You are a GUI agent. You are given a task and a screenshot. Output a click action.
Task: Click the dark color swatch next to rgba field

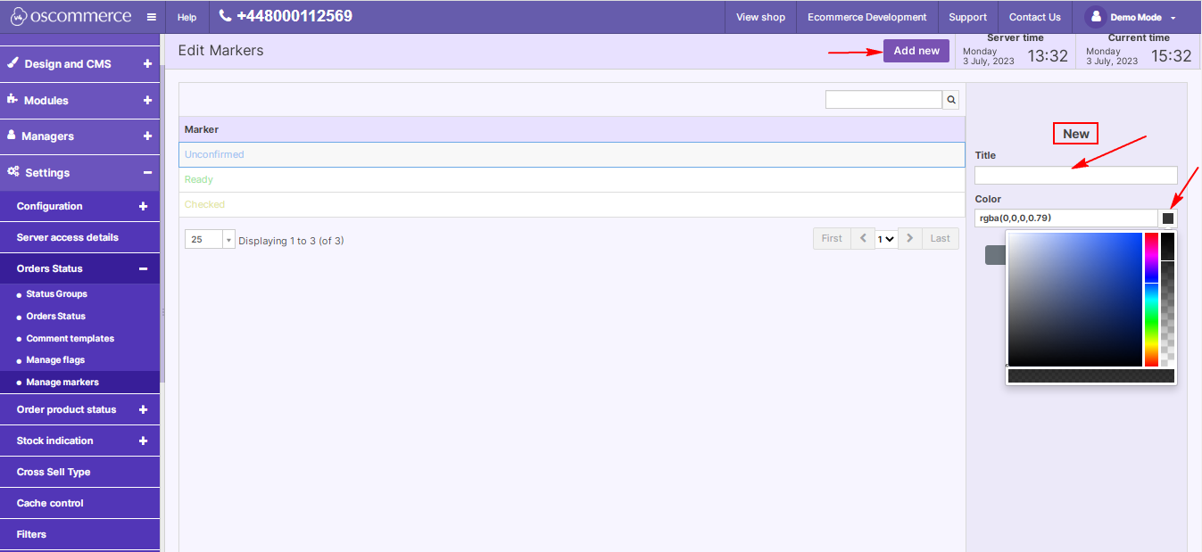(1167, 218)
